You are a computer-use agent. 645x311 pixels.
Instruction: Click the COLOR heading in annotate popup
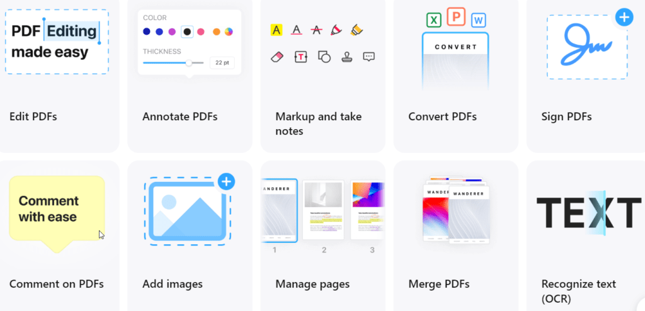click(155, 18)
